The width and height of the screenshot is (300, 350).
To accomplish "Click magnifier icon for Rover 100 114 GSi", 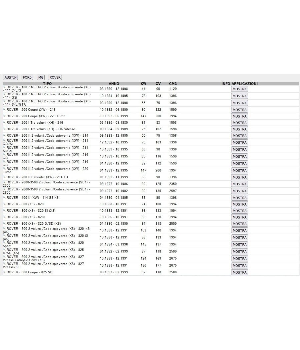I will [x=4, y=94].
